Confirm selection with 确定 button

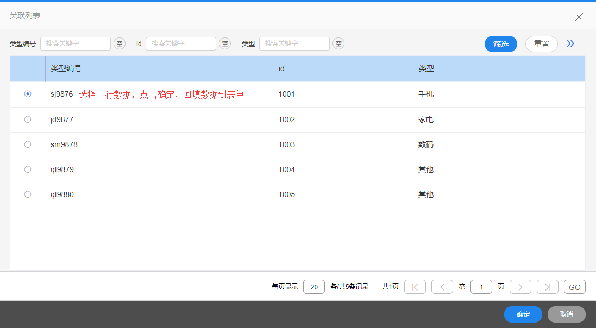click(x=523, y=314)
